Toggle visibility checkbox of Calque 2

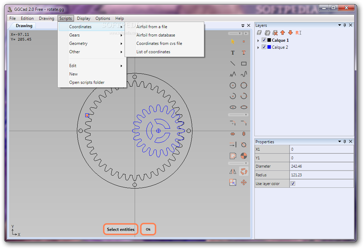pos(264,47)
